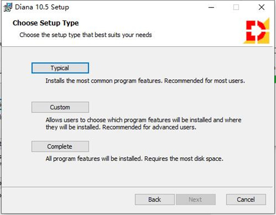Viewport: 276px width, 215px height.
Task: Close the Diana 10.5 Setup dialog
Action: pyautogui.click(x=261, y=8)
